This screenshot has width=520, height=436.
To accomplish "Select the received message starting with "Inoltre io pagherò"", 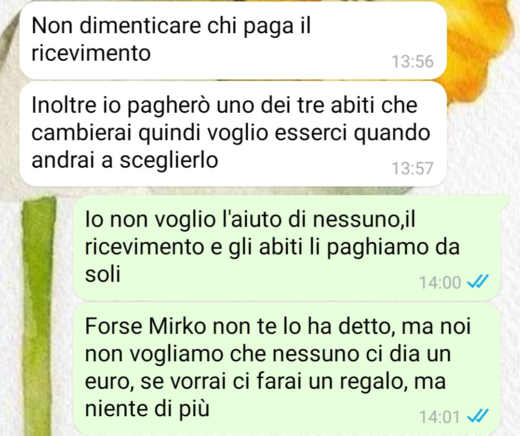I will pyautogui.click(x=233, y=134).
